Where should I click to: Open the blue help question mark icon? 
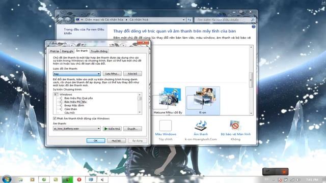tap(254, 26)
